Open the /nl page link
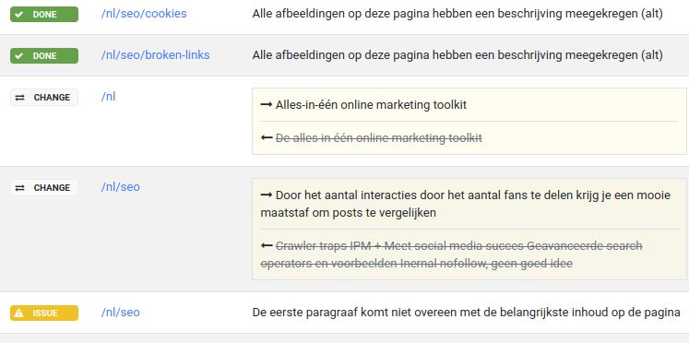The height and width of the screenshot is (343, 689). [108, 96]
